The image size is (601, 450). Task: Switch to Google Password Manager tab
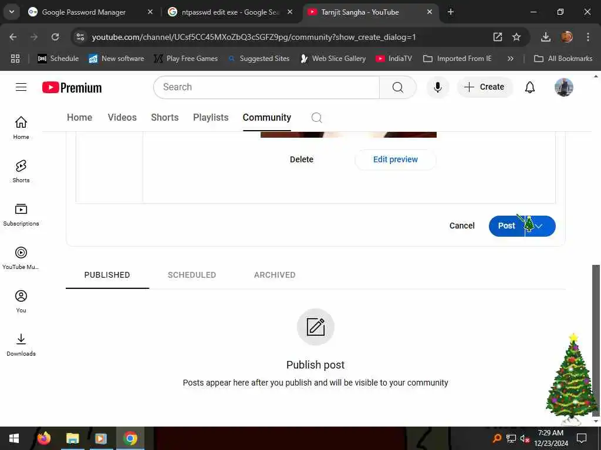point(83,12)
